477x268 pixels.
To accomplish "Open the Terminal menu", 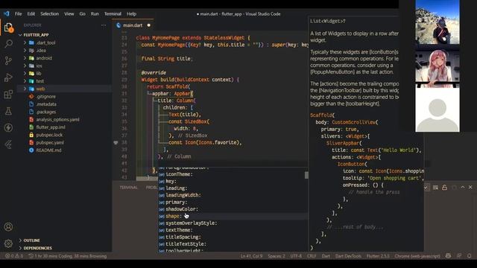I will pyautogui.click(x=113, y=13).
